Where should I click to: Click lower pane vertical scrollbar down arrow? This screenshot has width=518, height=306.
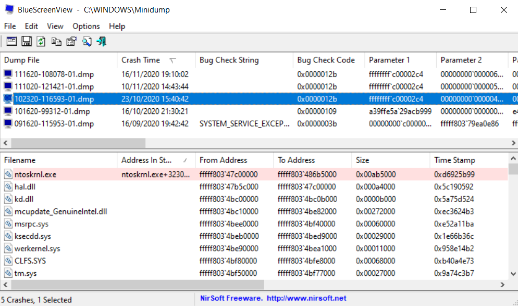tap(513, 274)
